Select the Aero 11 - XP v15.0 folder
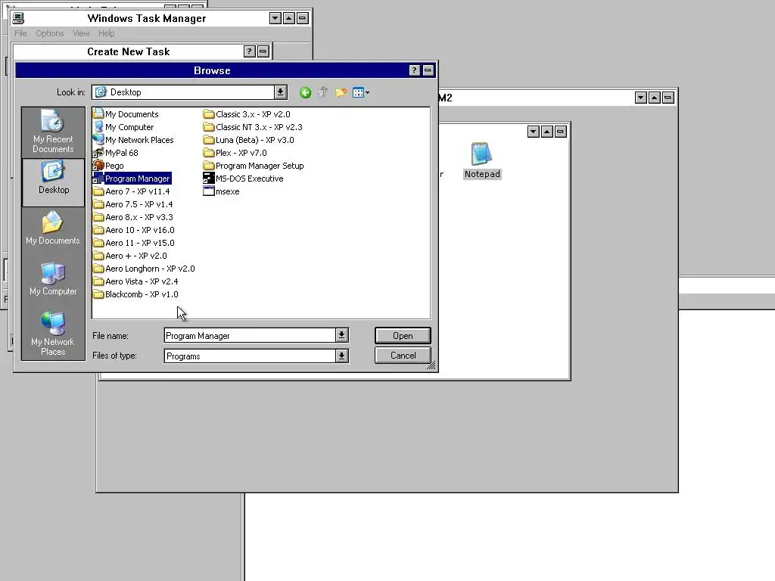Image resolution: width=775 pixels, height=581 pixels. pos(134,243)
